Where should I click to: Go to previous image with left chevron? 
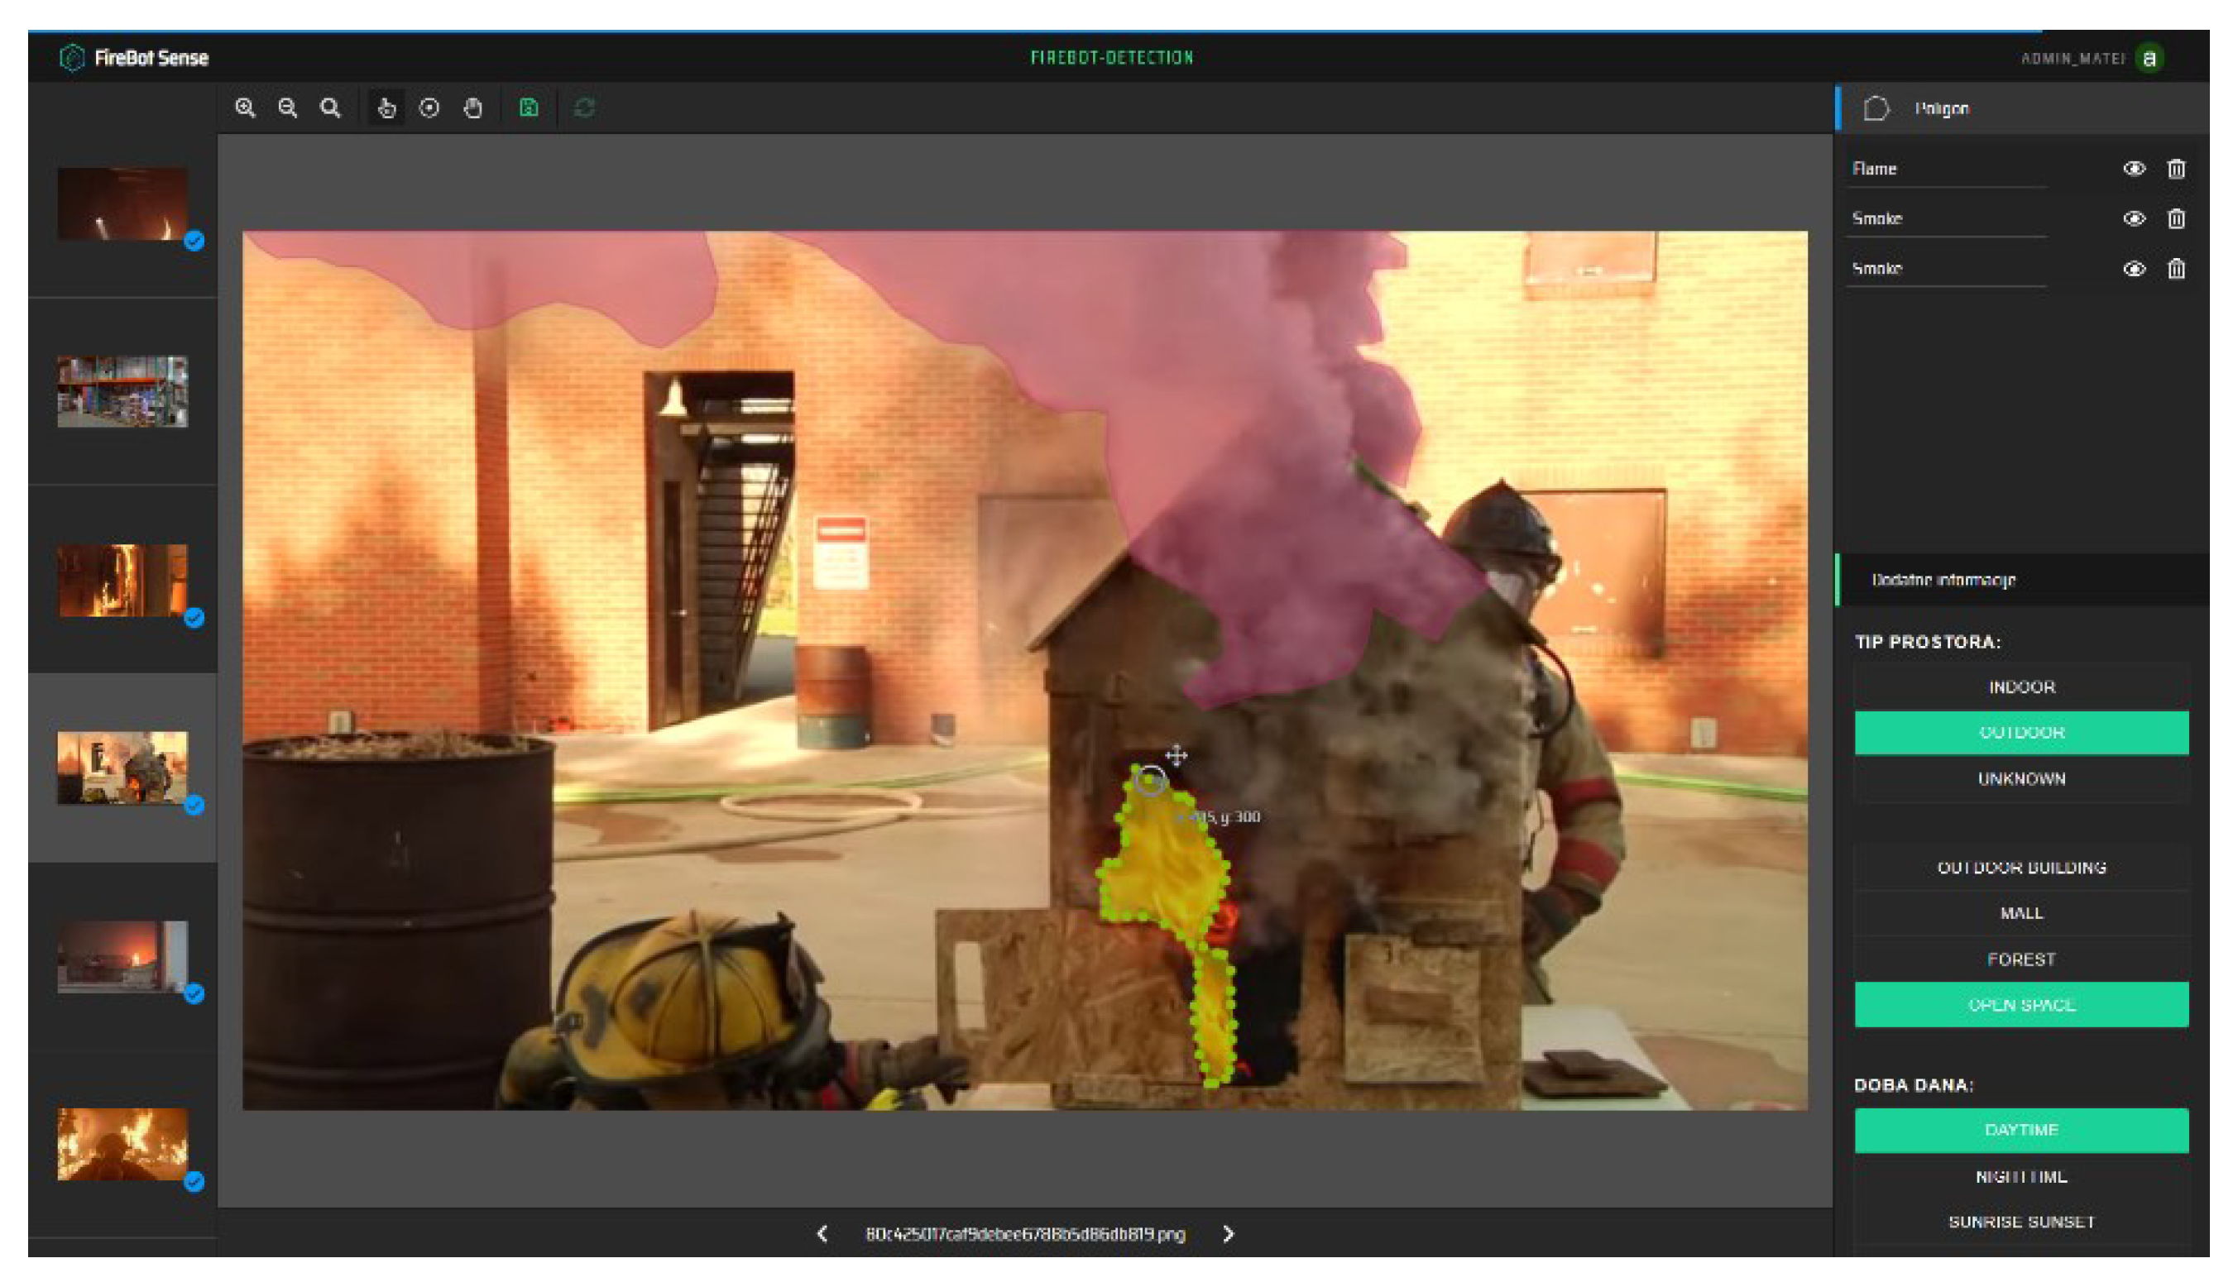pyautogui.click(x=822, y=1234)
